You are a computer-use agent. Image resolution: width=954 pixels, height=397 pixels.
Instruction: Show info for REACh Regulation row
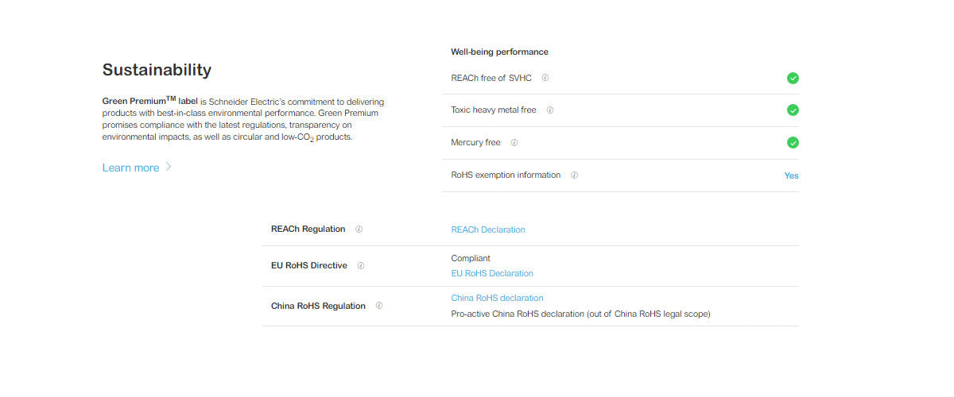(x=359, y=229)
